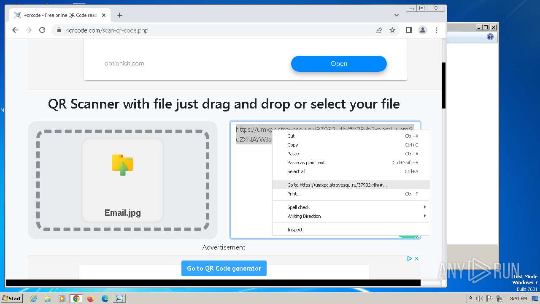This screenshot has height=304, width=540.
Task: Click the browser forward arrow
Action: [x=29, y=30]
